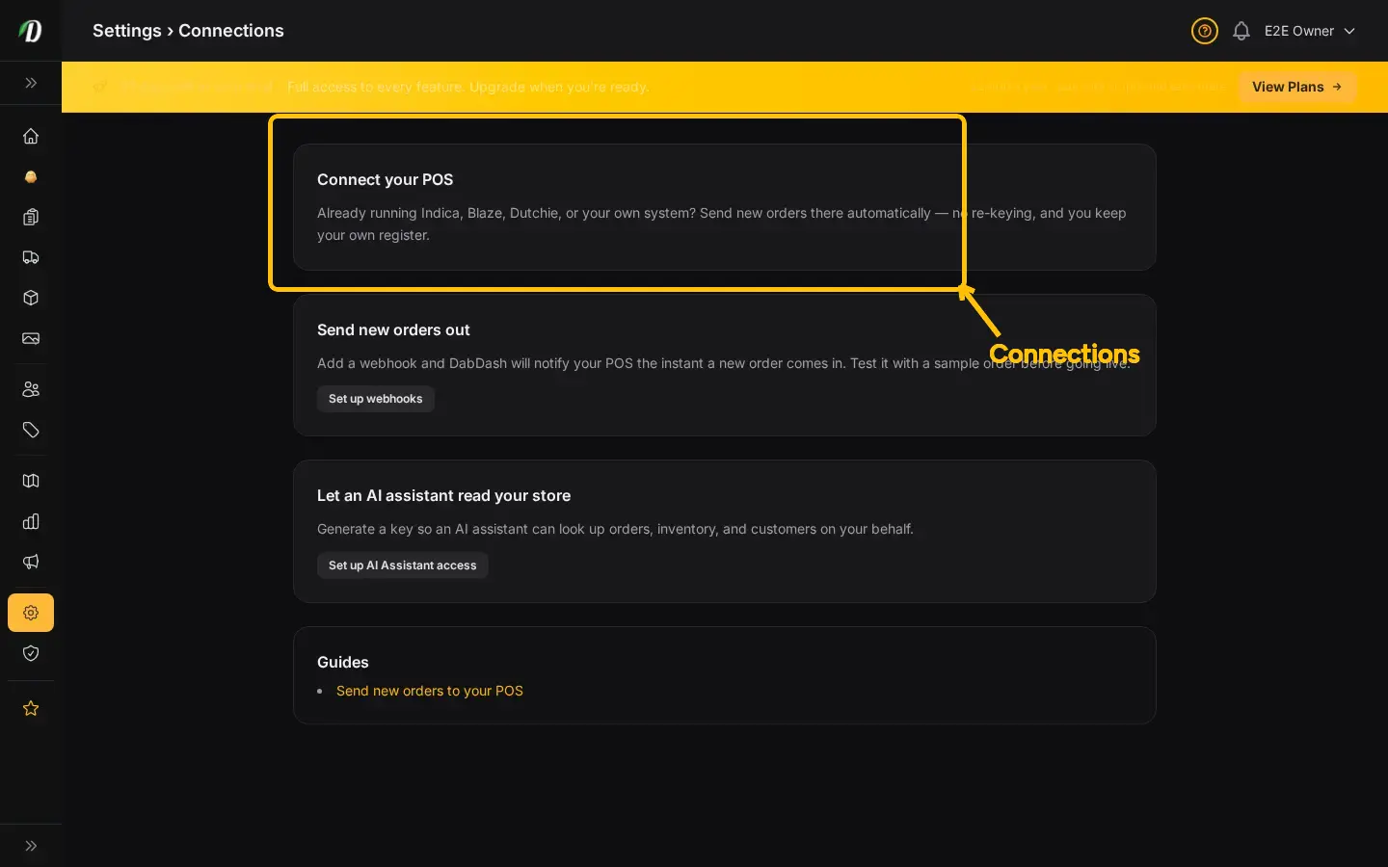Click the Full access to every feature banner text
This screenshot has height=867, width=1388.
468,87
